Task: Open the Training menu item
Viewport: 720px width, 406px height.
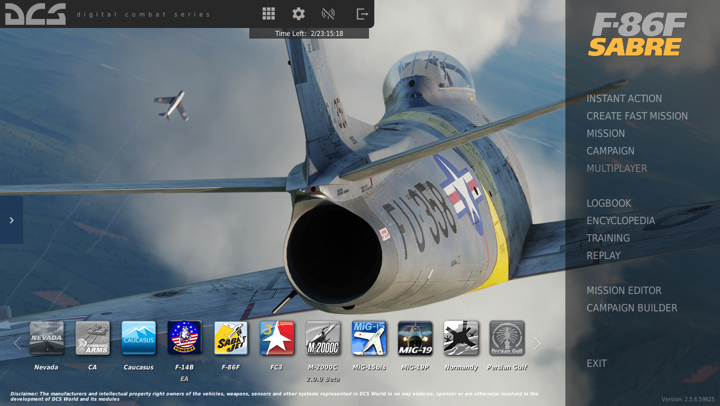Action: tap(608, 238)
